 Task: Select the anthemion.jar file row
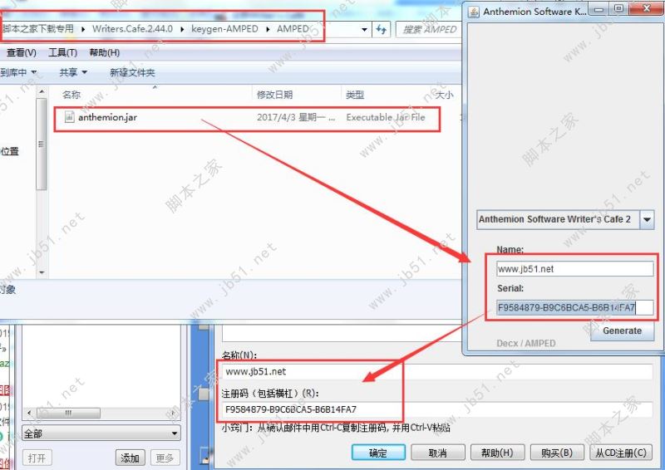pyautogui.click(x=247, y=117)
